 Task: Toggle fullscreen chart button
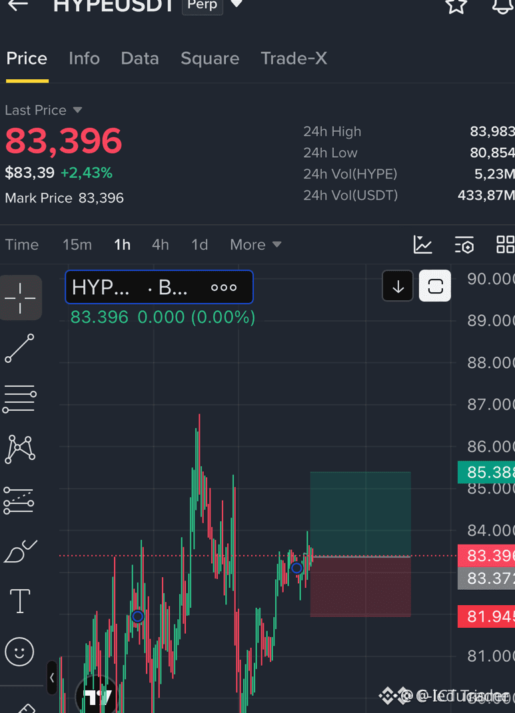tap(435, 286)
